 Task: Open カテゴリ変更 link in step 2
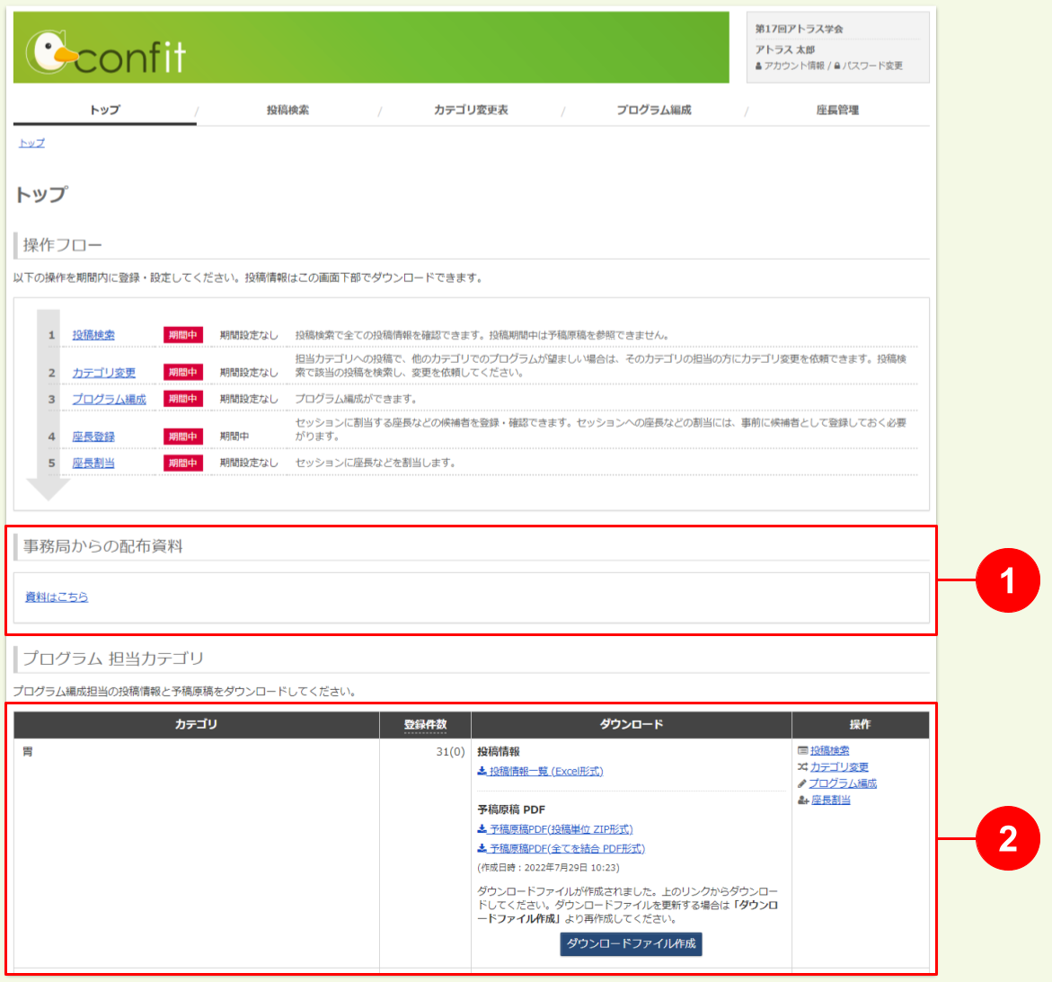pyautogui.click(x=104, y=373)
